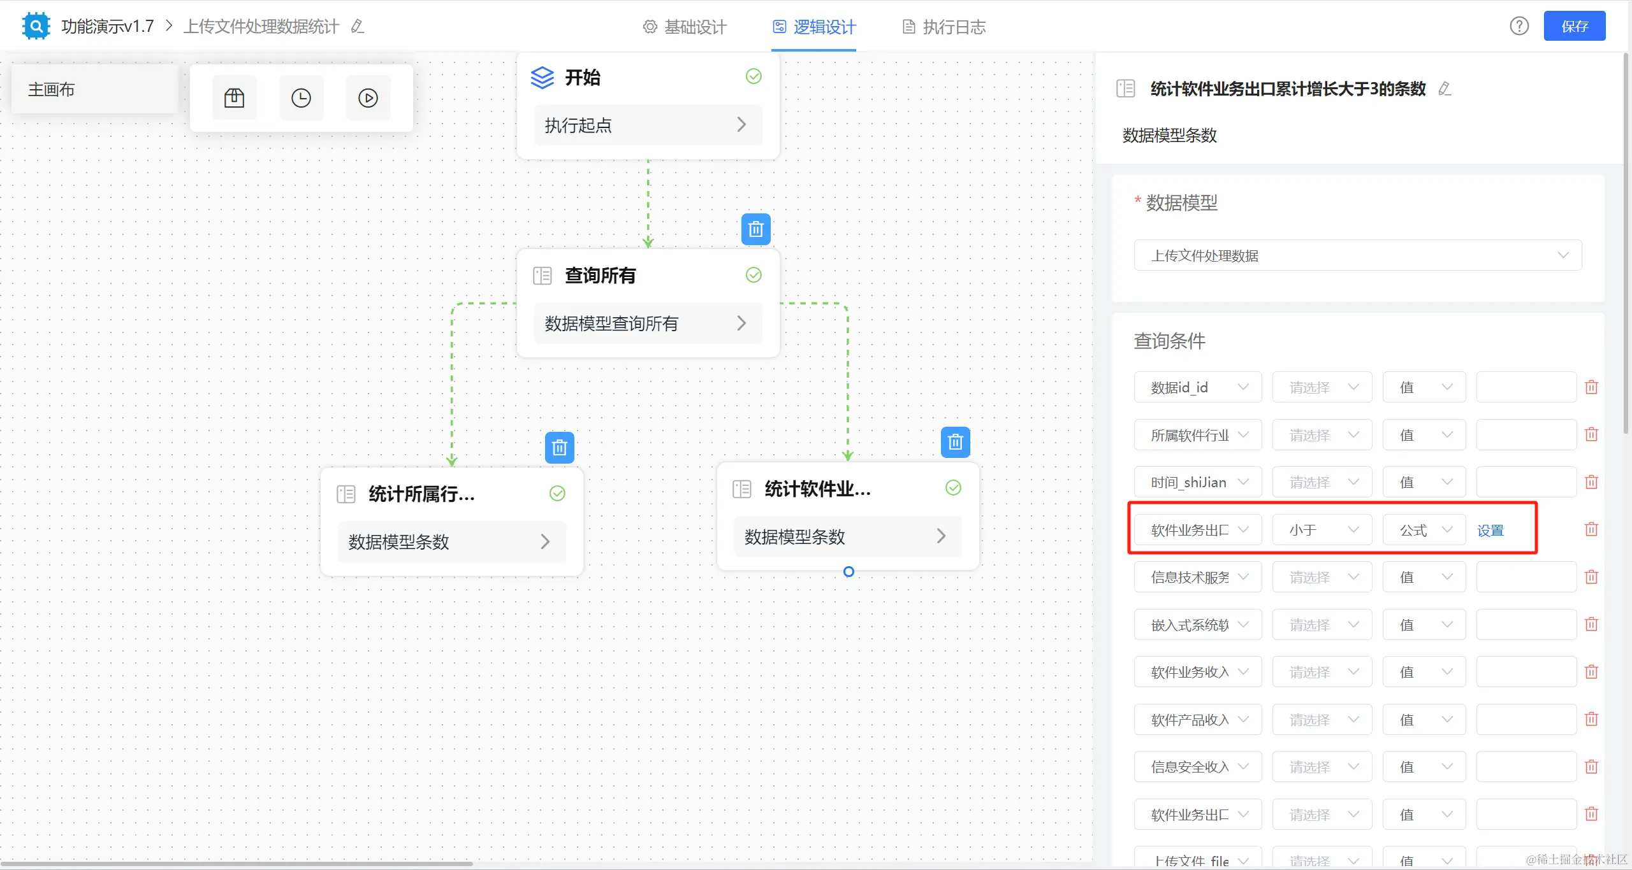Click the clock schedule icon in toolbar
This screenshot has height=870, width=1632.
[x=301, y=98]
